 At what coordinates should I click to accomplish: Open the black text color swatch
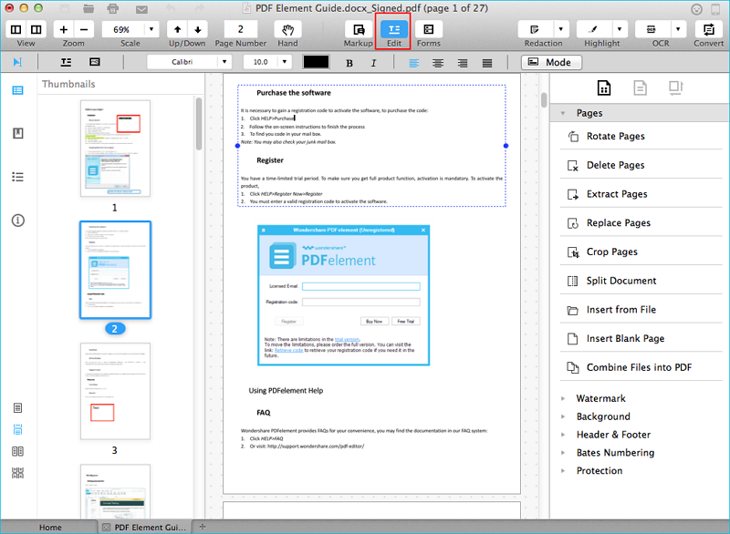[x=316, y=62]
